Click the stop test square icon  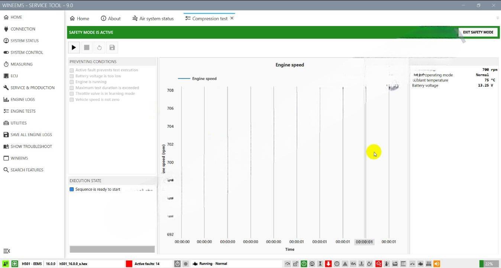click(87, 48)
